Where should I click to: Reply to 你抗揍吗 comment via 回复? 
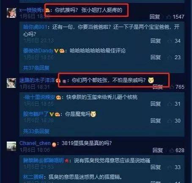coord(155,17)
